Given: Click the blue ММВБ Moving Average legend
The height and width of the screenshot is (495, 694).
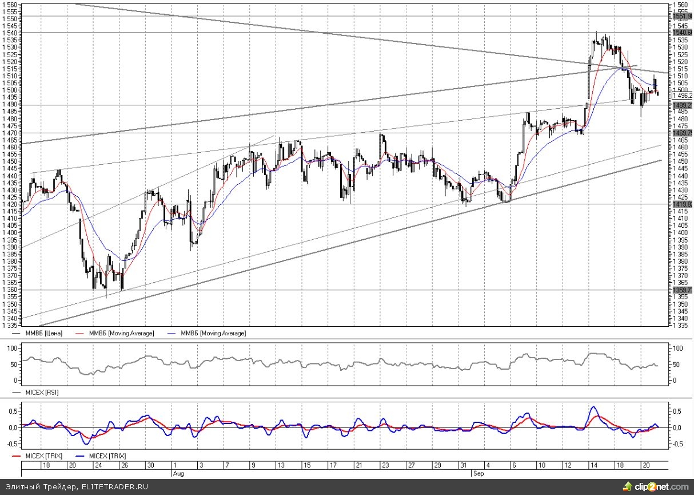Looking at the screenshot, I should [212, 333].
